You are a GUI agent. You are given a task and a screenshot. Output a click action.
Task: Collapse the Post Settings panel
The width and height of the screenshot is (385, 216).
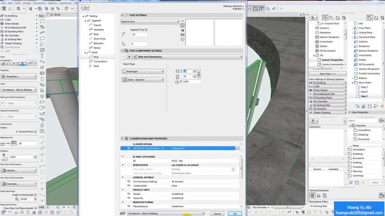(x=122, y=15)
